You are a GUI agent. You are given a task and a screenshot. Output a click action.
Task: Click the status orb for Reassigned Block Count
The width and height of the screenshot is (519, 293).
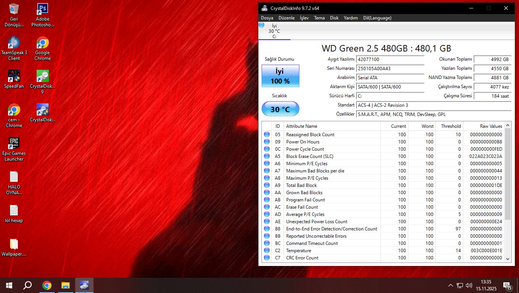click(266, 134)
